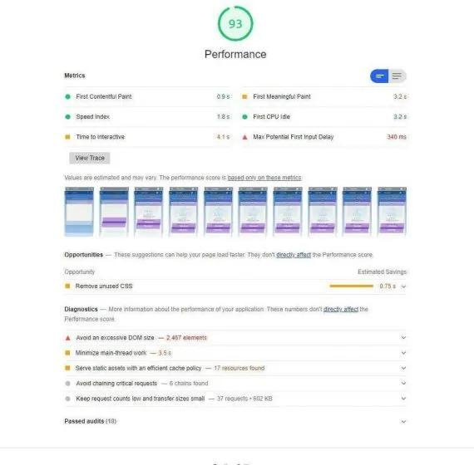Screen dimensions: 474x465
Task: Expand Avoid chaining critical requests row
Action: coord(403,383)
